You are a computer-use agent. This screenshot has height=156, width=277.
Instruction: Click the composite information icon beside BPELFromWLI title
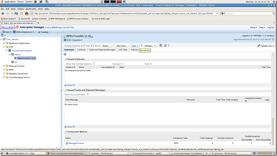[x=92, y=37]
